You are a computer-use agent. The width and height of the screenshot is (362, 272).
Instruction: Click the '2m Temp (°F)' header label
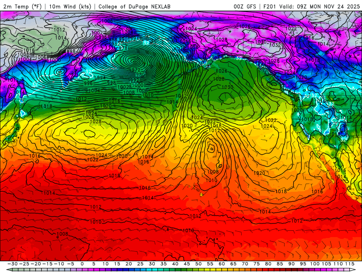tap(22, 6)
